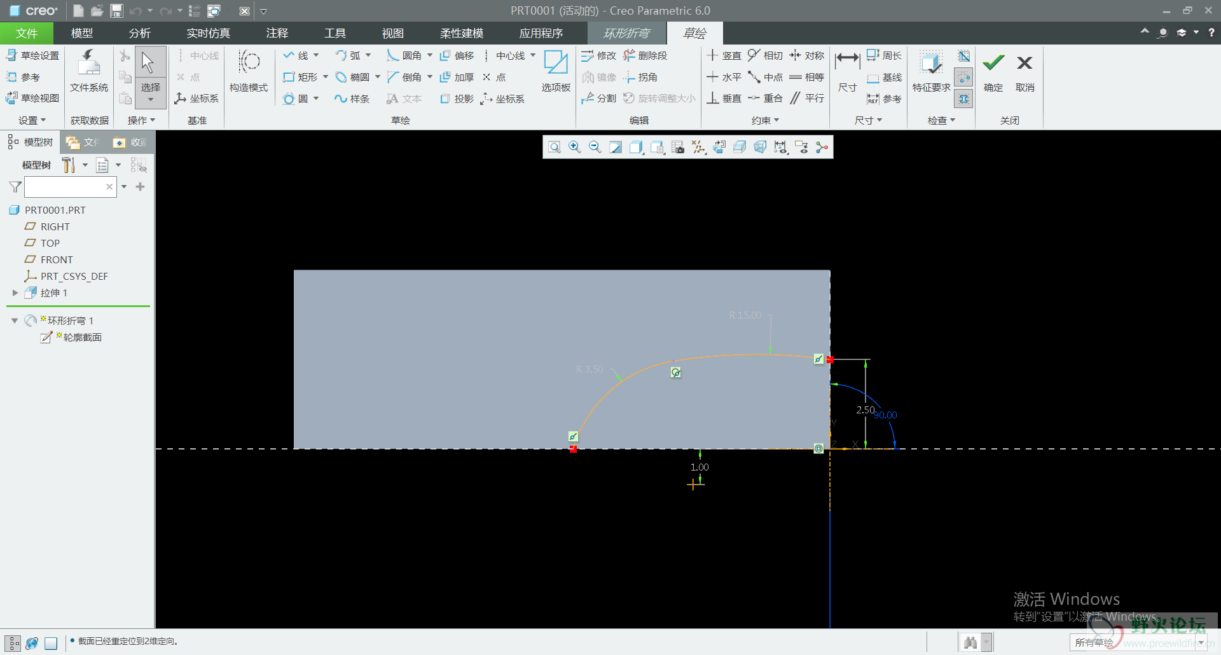Collapse the 环形折弯 1 tree node
This screenshot has width=1221, height=655.
[14, 321]
